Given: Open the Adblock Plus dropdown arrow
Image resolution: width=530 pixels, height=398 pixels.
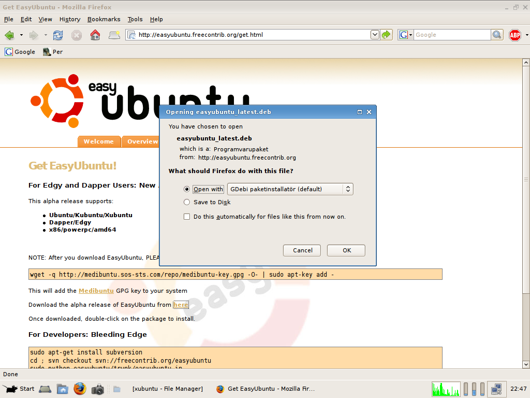Looking at the screenshot, I should [526, 35].
